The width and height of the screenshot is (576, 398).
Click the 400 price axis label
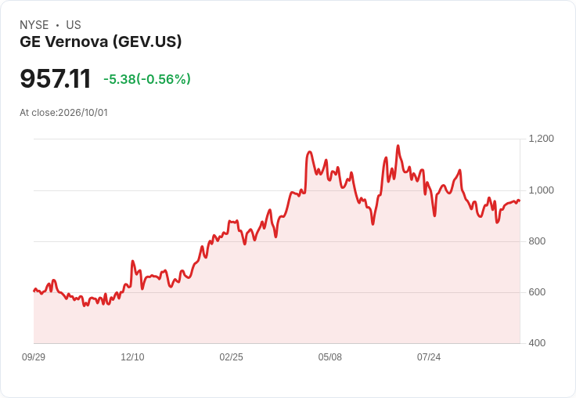point(537,343)
